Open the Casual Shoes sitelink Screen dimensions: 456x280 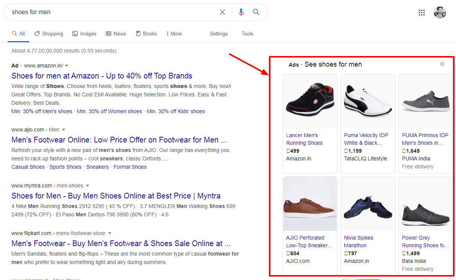[28, 167]
